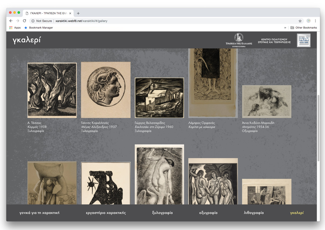
Task: Open the black horse and sun print thumbnail
Action: pos(106,183)
